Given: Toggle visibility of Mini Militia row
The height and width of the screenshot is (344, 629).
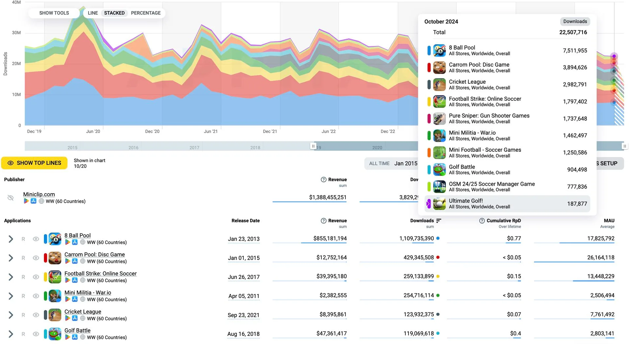Looking at the screenshot, I should click(36, 296).
